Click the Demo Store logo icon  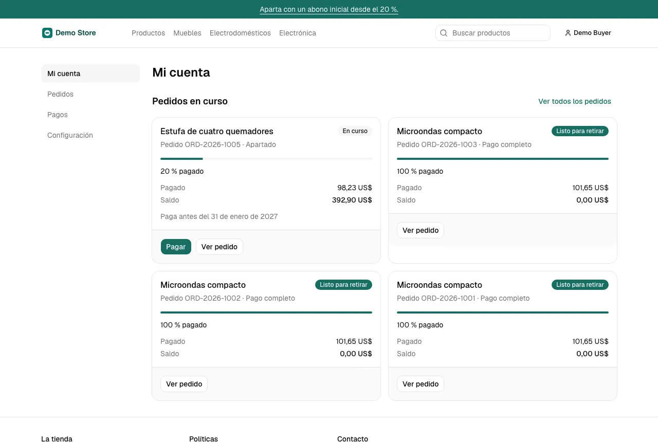pyautogui.click(x=47, y=33)
